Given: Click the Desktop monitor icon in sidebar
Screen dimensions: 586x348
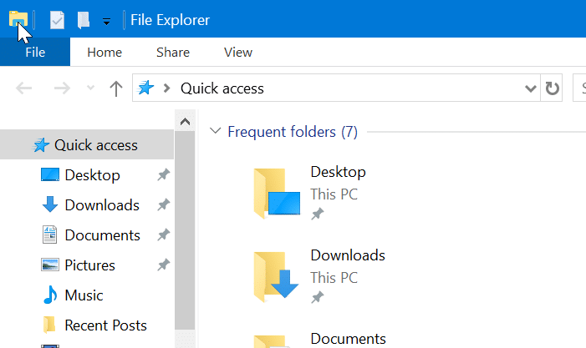Looking at the screenshot, I should point(50,174).
